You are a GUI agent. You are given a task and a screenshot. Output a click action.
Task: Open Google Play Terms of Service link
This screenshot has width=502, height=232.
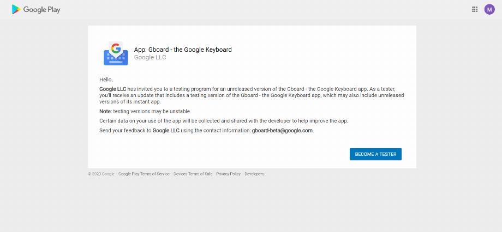[x=144, y=174]
